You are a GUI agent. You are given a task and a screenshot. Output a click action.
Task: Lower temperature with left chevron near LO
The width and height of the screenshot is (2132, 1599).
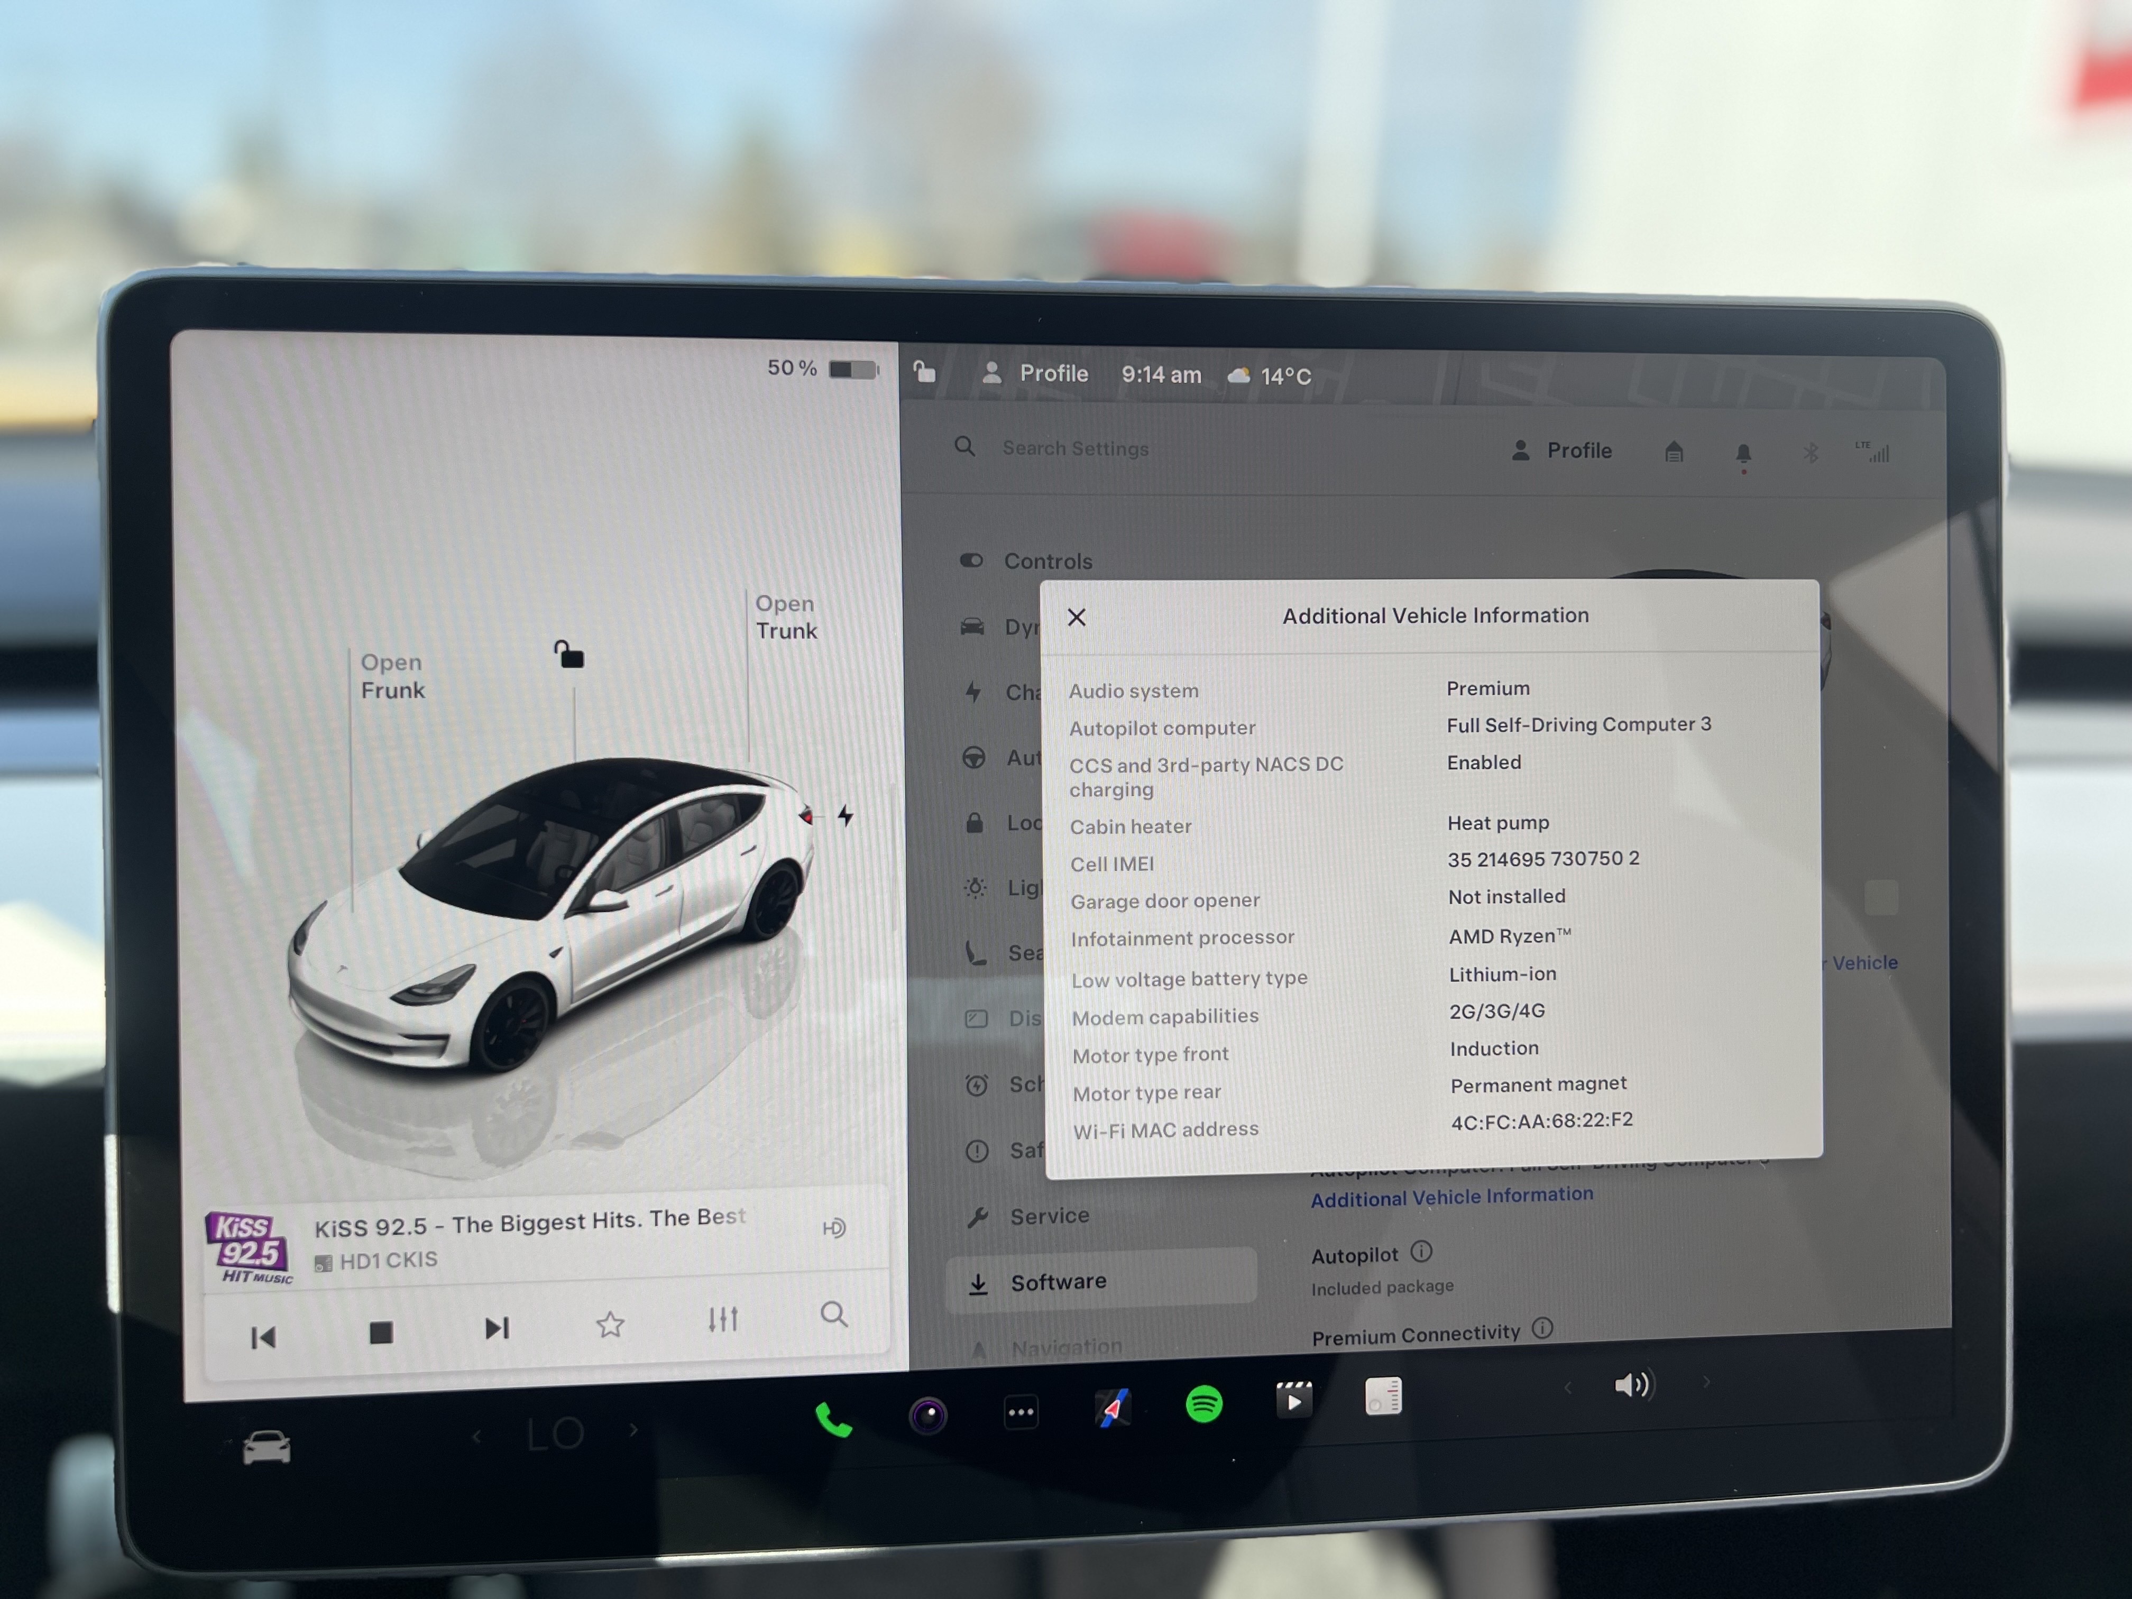coord(477,1437)
